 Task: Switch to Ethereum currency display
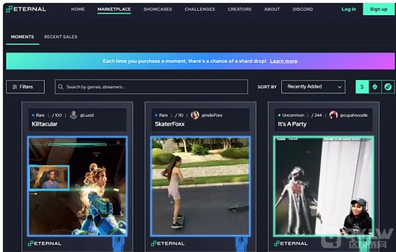tap(375, 87)
